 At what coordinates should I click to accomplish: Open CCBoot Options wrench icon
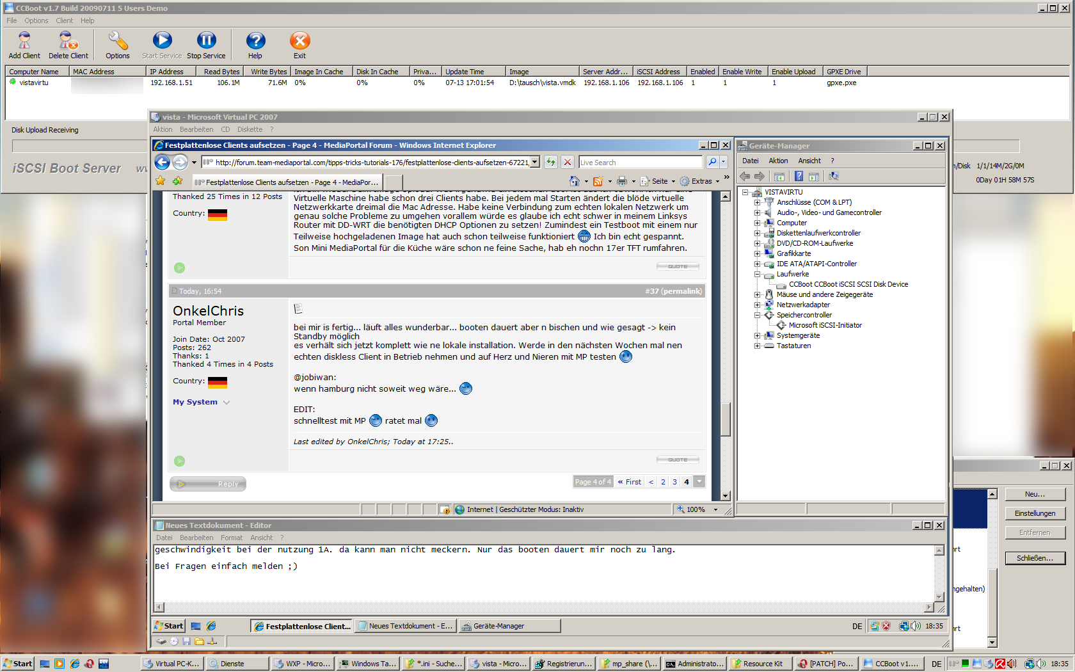click(118, 42)
